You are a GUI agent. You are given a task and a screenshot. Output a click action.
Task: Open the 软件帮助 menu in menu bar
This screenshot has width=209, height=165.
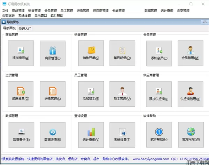[x=57, y=16]
